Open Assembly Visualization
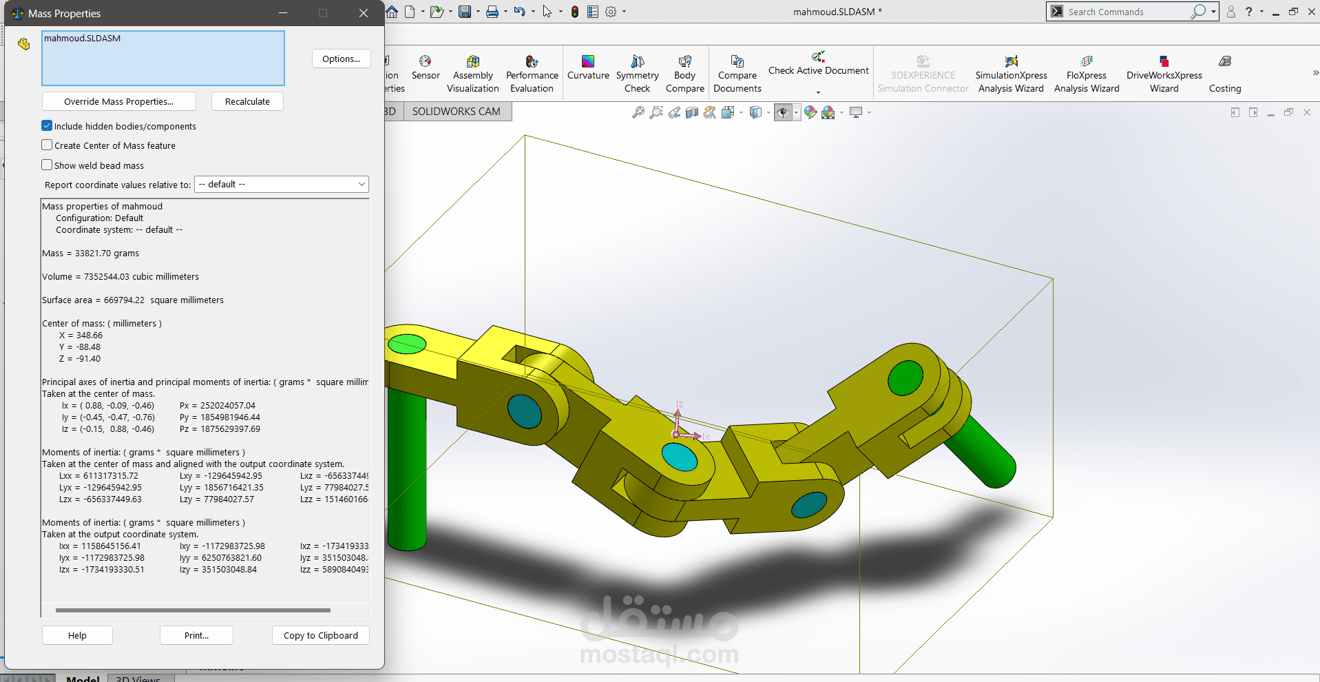The width and height of the screenshot is (1320, 682). [x=472, y=73]
